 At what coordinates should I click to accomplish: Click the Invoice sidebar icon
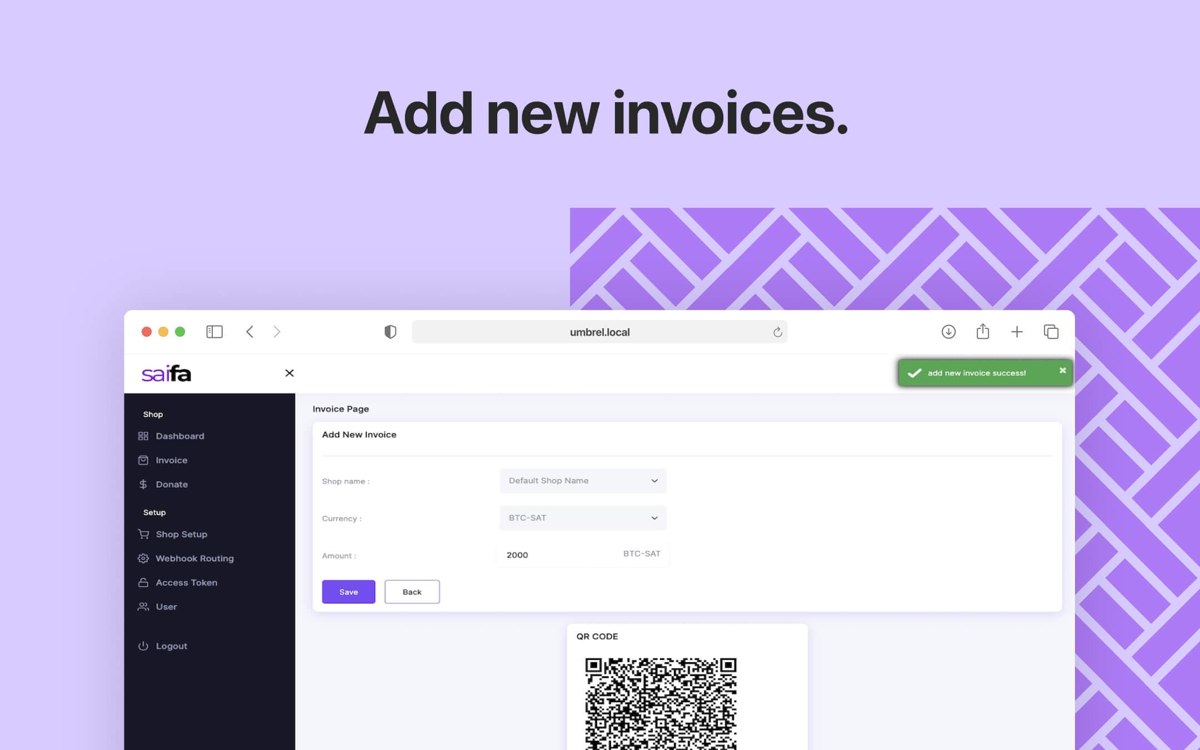coord(143,459)
